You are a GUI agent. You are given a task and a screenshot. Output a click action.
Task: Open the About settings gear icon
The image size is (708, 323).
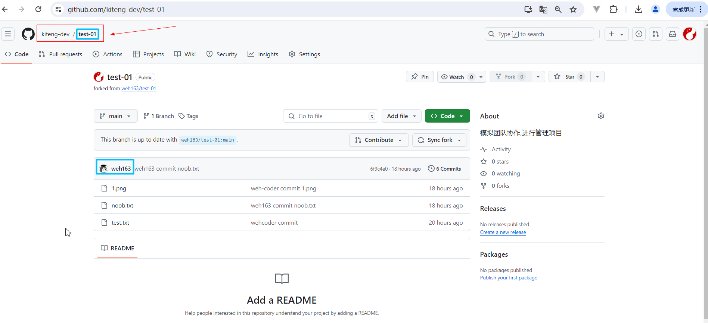[x=601, y=116]
